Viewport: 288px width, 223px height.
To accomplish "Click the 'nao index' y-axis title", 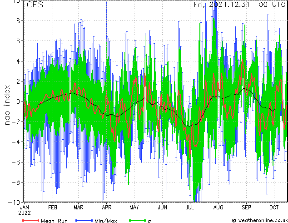I will click(7, 105).
